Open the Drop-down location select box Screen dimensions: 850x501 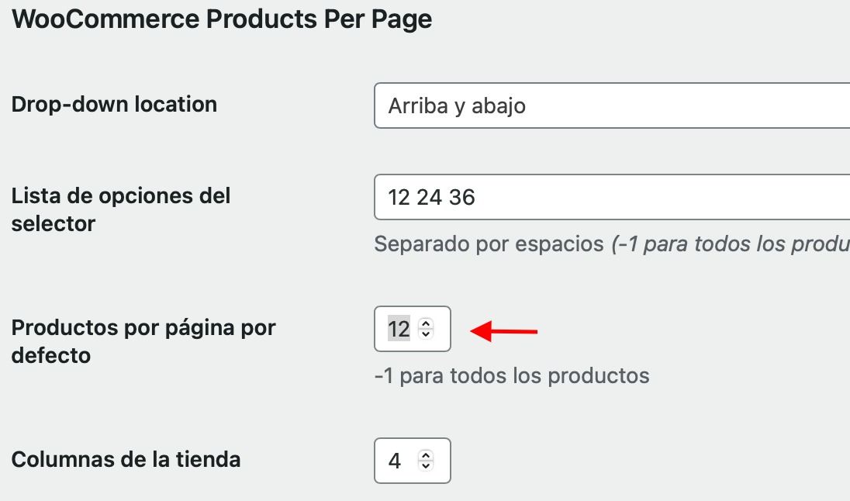tap(612, 105)
